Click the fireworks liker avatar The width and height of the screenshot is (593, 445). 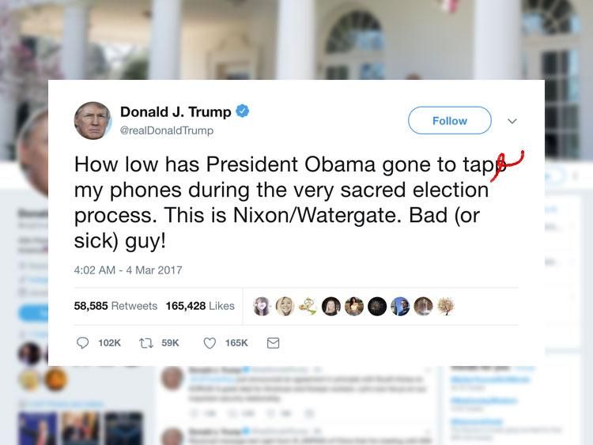click(377, 306)
